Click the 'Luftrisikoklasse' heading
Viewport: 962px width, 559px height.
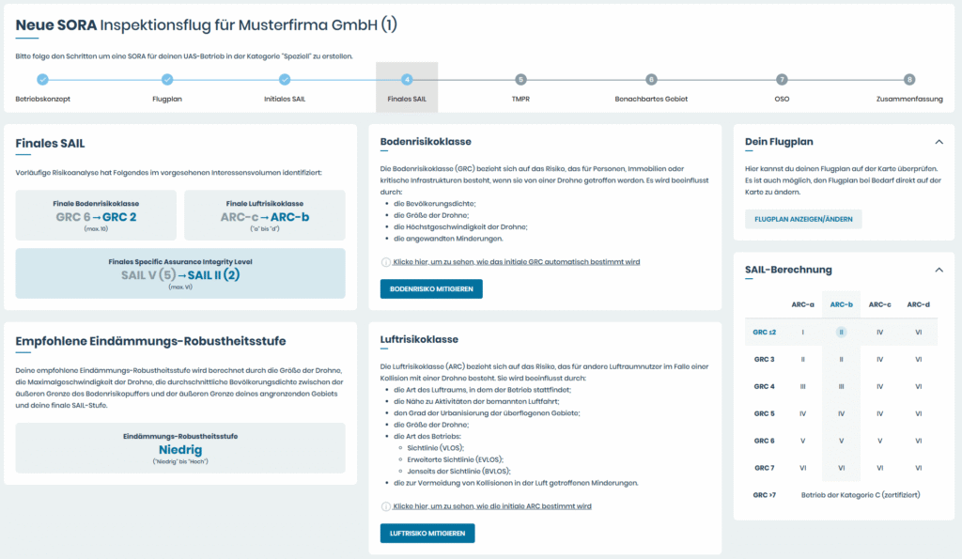(419, 339)
